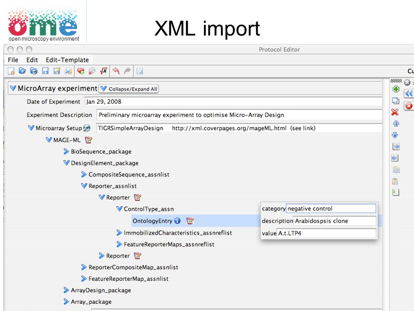
Task: Click the edit experiment pencil toolbar icon
Action: pyautogui.click(x=57, y=71)
